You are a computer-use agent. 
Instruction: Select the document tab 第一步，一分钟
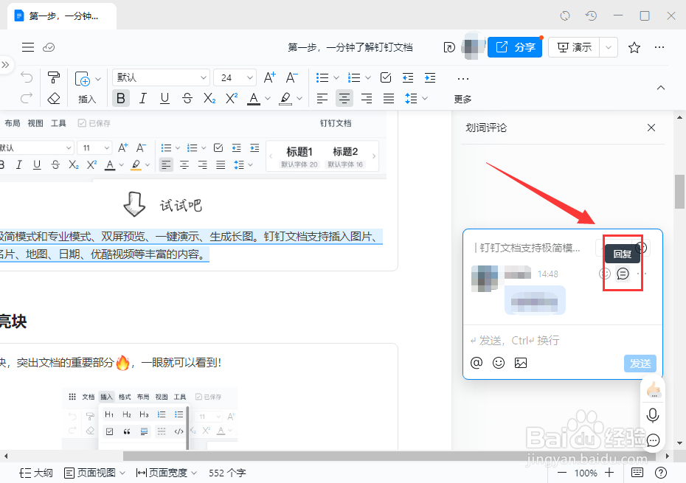tap(63, 16)
